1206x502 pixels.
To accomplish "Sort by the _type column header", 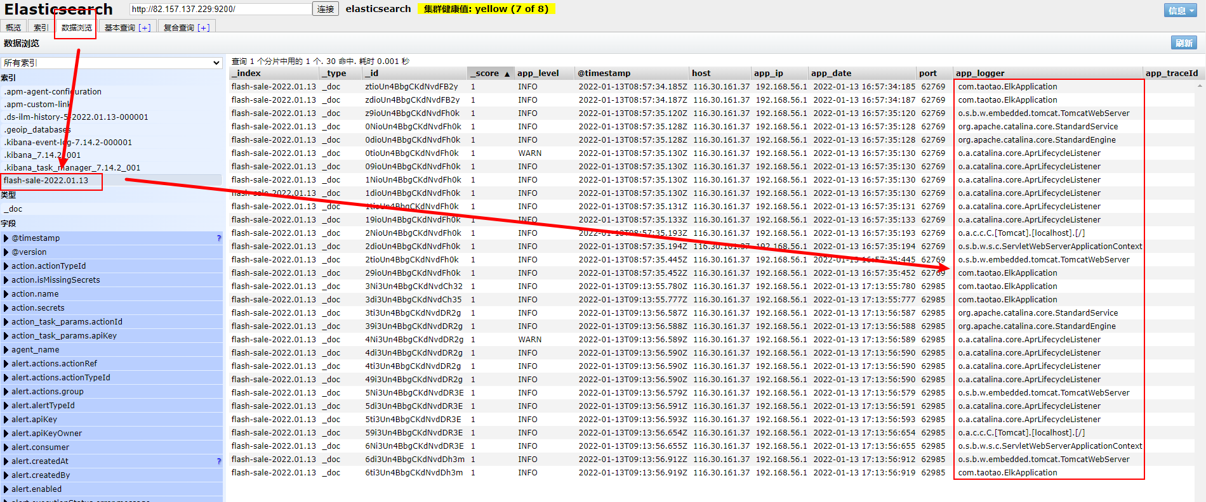I will tap(341, 74).
